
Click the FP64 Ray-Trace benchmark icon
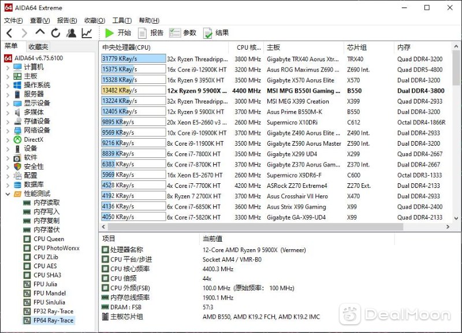(x=27, y=320)
